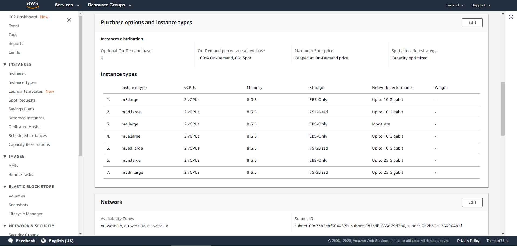The image size is (517, 246).
Task: Open Reports in the sidebar
Action: point(16,44)
